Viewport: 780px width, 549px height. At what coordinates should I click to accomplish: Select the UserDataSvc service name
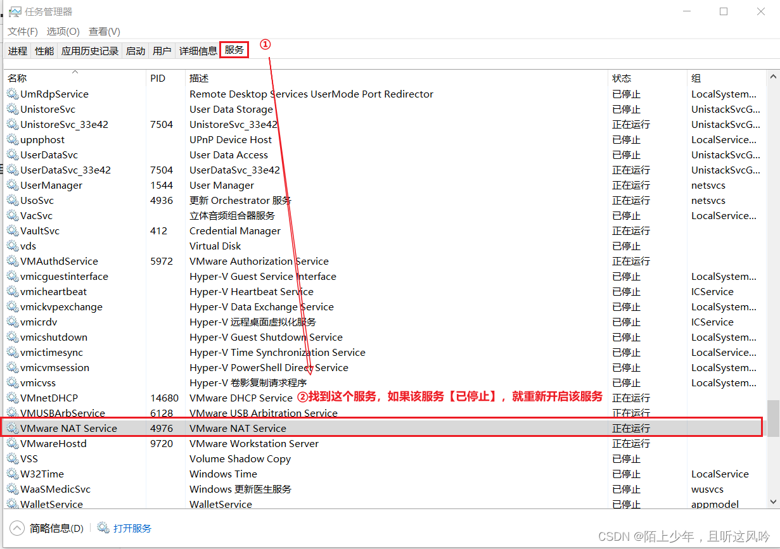click(49, 155)
